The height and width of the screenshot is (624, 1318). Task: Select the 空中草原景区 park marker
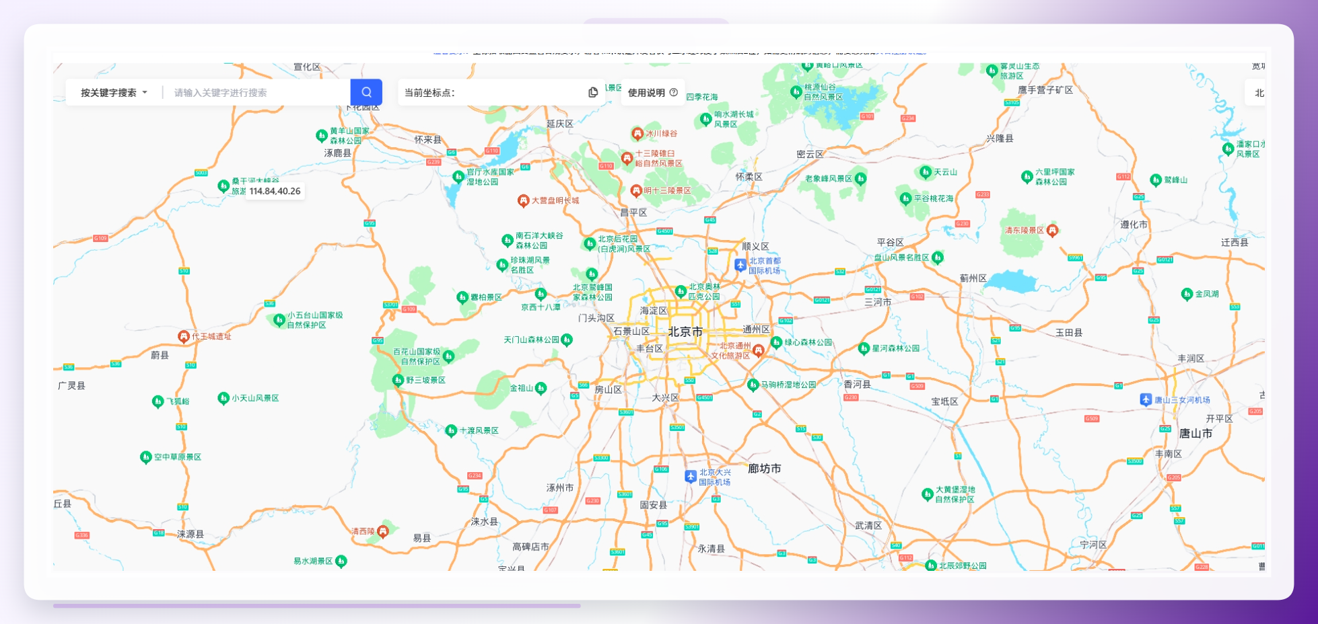point(145,457)
